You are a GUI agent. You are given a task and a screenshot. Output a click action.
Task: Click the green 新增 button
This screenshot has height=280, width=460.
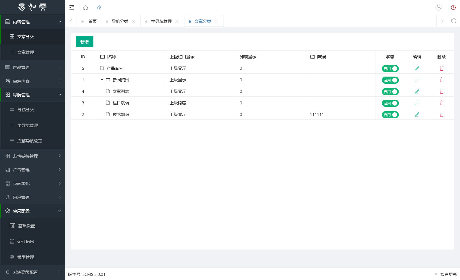pos(85,42)
